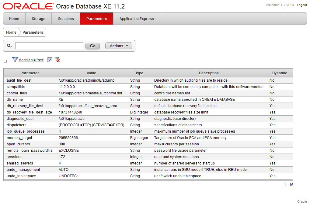The width and height of the screenshot is (310, 210).
Task: Click the Logout link
Action: (x=302, y=5)
